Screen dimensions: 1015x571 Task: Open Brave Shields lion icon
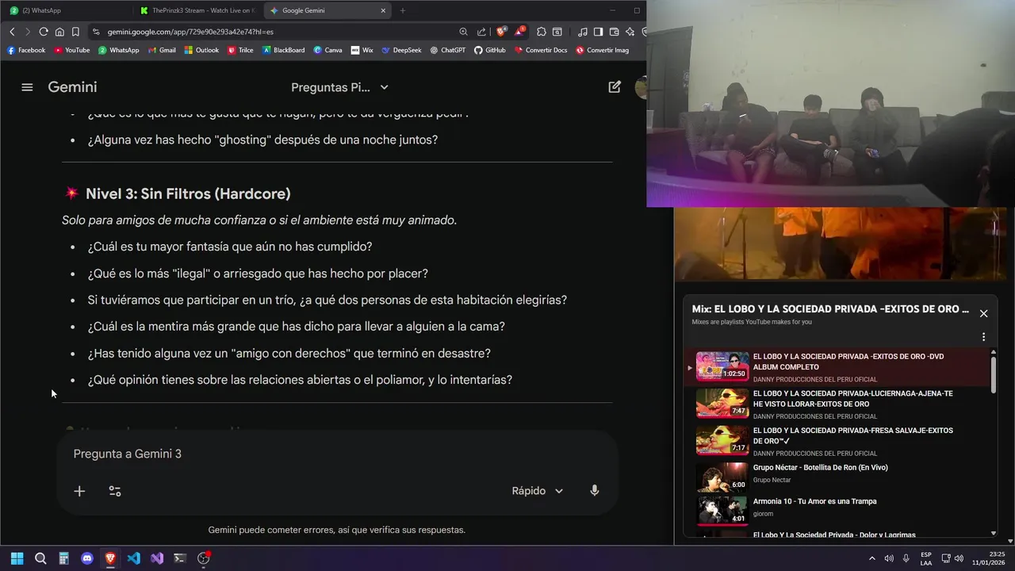501,32
